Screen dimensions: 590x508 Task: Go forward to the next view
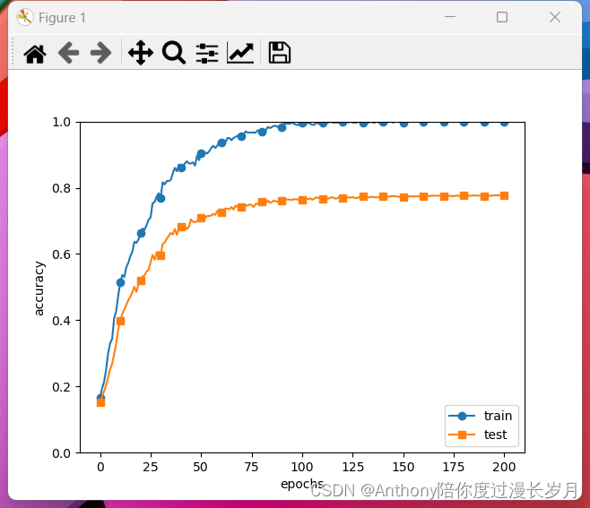click(x=100, y=53)
